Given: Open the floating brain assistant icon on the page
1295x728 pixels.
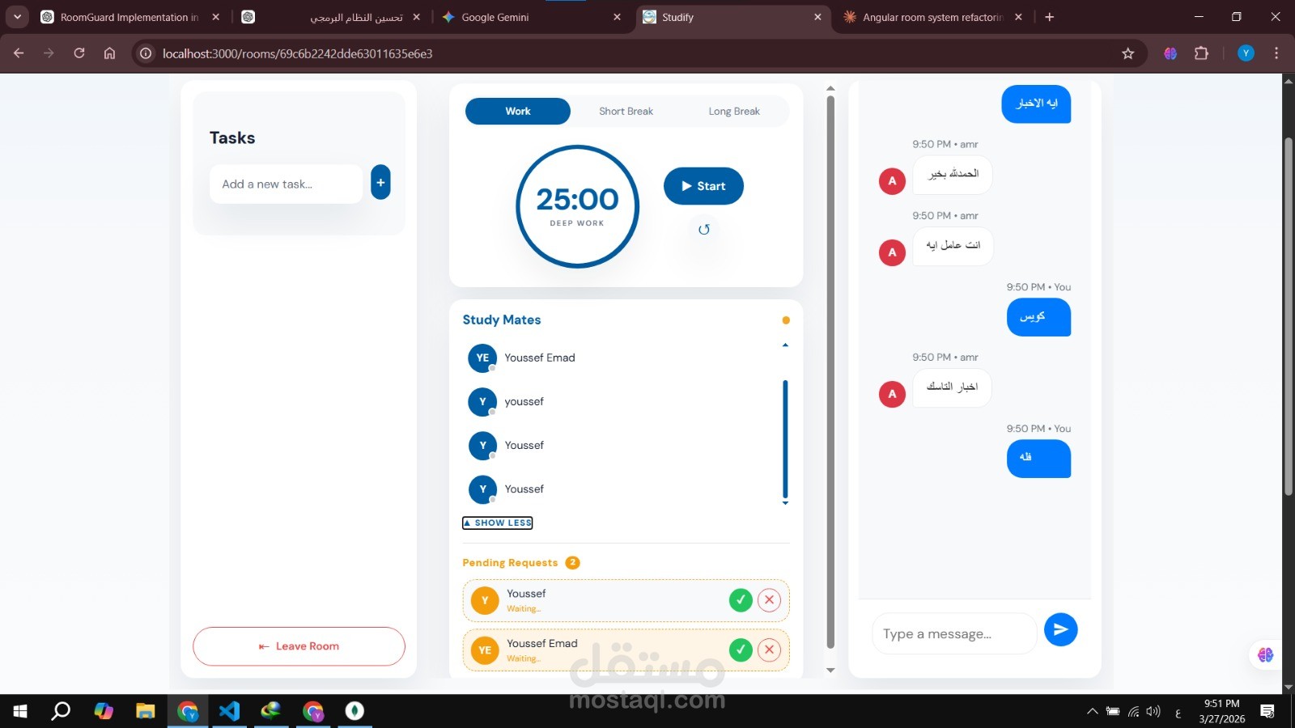Looking at the screenshot, I should click(x=1266, y=655).
